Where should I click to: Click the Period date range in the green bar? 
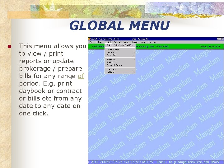[152, 47]
